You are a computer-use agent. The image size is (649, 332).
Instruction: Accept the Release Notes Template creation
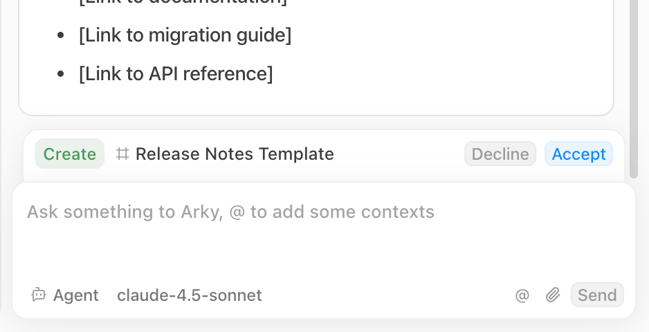pos(578,154)
